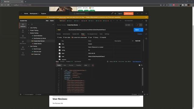
Task: Uncheck the rating key checkbox
Action: point(60,50)
